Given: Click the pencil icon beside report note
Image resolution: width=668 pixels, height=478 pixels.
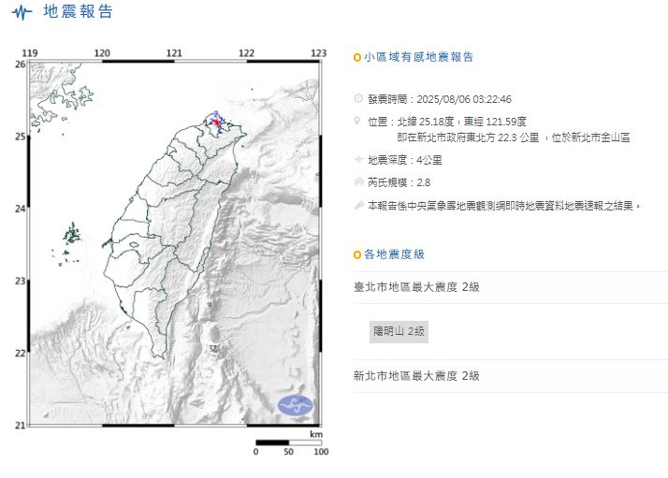Looking at the screenshot, I should (358, 205).
